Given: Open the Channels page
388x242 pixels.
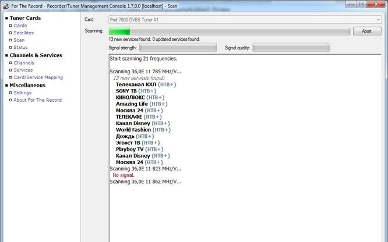Looking at the screenshot, I should (x=24, y=63).
